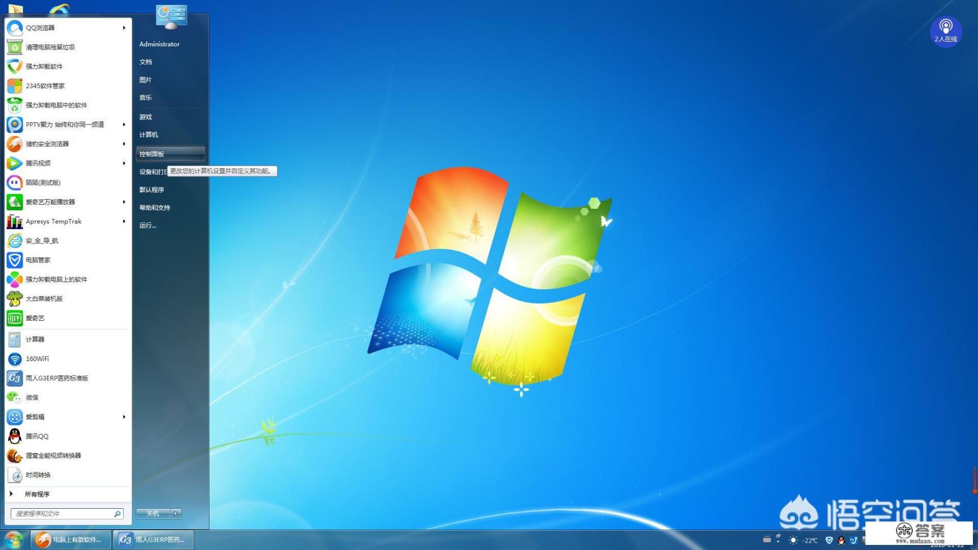Open 爱奇艺 app
Image resolution: width=978 pixels, height=550 pixels.
tap(68, 318)
